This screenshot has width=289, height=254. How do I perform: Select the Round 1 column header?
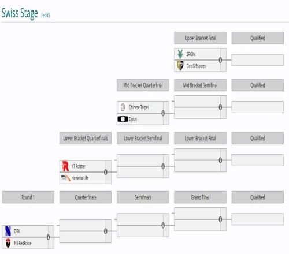[28, 197]
